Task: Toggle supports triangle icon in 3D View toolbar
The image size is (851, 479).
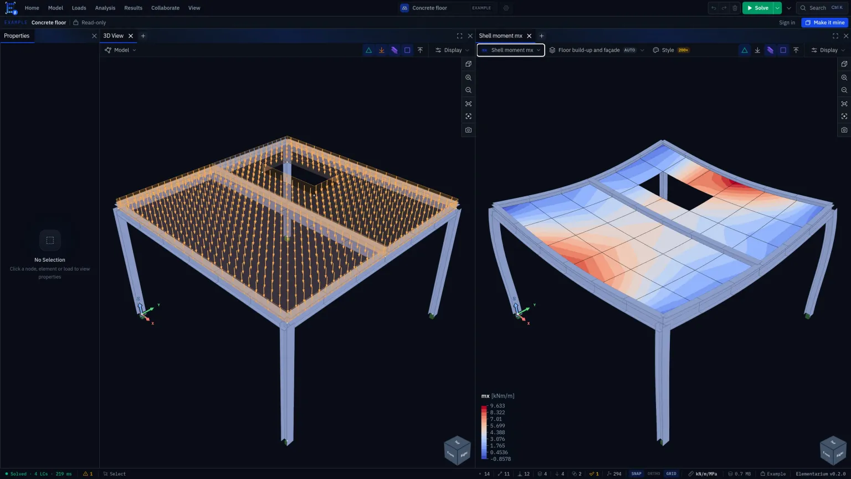Action: tap(368, 50)
